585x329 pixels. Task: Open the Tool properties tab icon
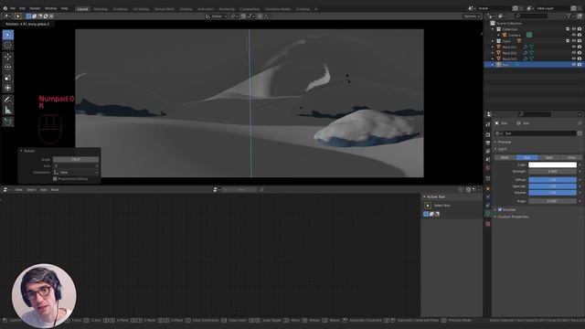click(x=487, y=124)
